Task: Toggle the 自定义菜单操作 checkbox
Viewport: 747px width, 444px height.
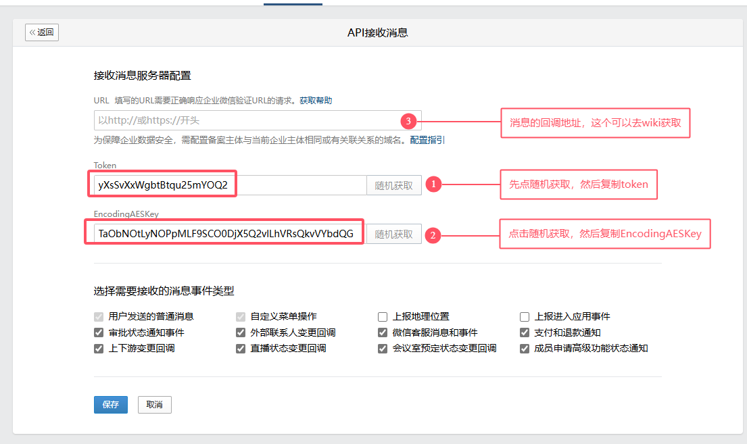Action: [241, 317]
